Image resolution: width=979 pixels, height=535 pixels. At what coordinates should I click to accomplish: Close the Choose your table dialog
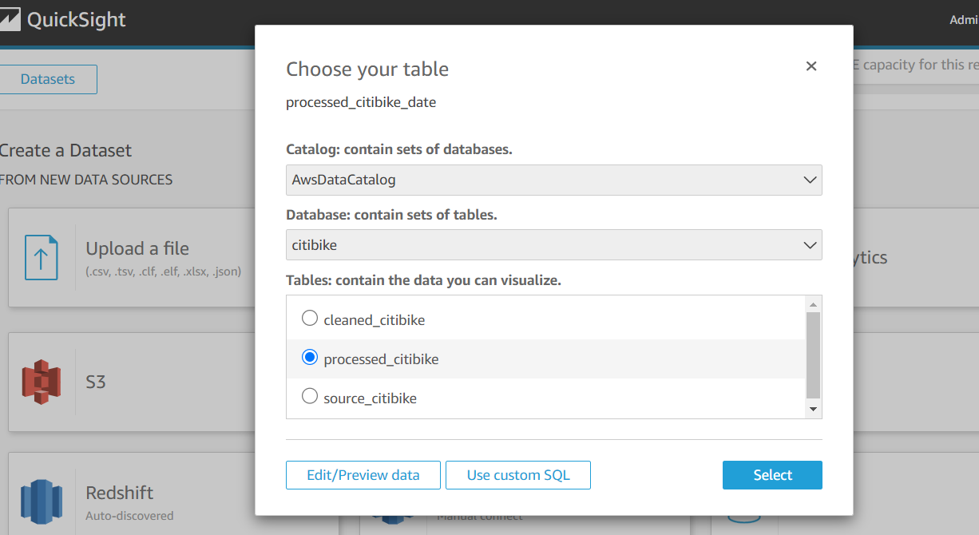811,66
